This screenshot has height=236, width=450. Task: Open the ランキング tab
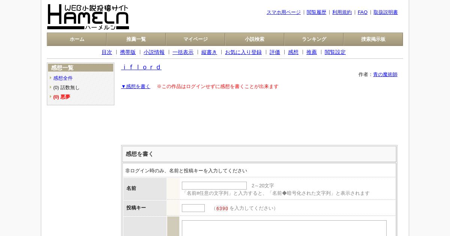pos(314,39)
